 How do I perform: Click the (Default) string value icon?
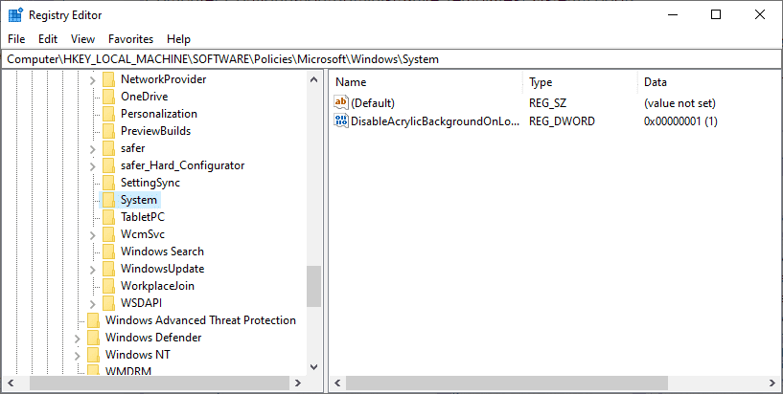[342, 102]
